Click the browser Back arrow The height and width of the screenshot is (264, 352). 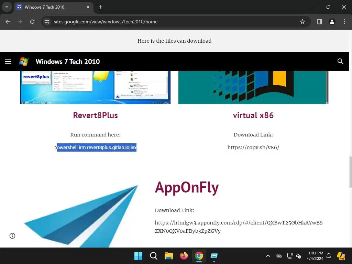[8, 22]
